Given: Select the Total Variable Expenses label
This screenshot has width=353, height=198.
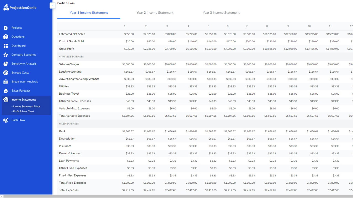Looking at the screenshot, I should click(x=75, y=116).
